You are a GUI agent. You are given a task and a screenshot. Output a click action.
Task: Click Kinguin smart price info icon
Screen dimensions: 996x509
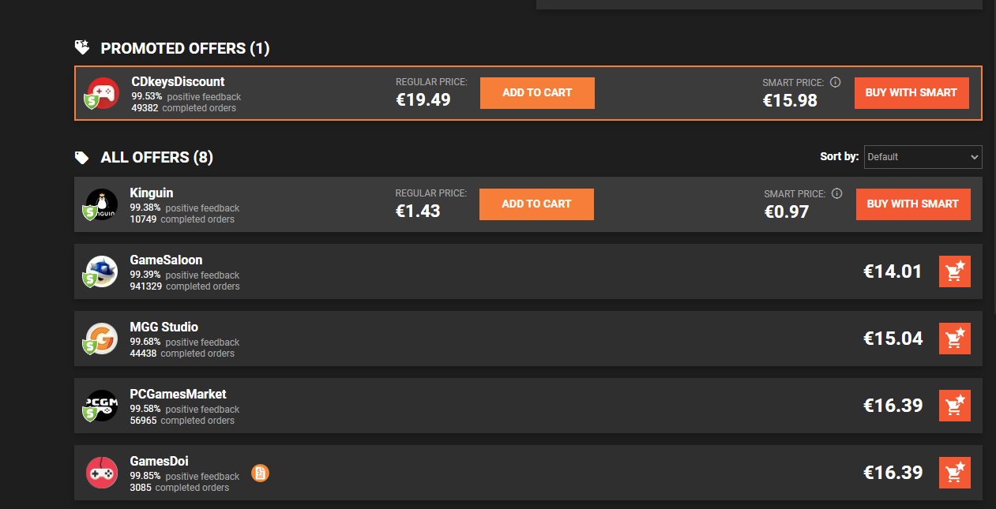[837, 193]
